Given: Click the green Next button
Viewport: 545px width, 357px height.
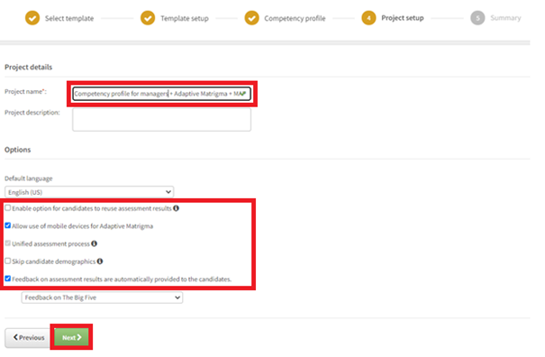Looking at the screenshot, I should [x=71, y=337].
